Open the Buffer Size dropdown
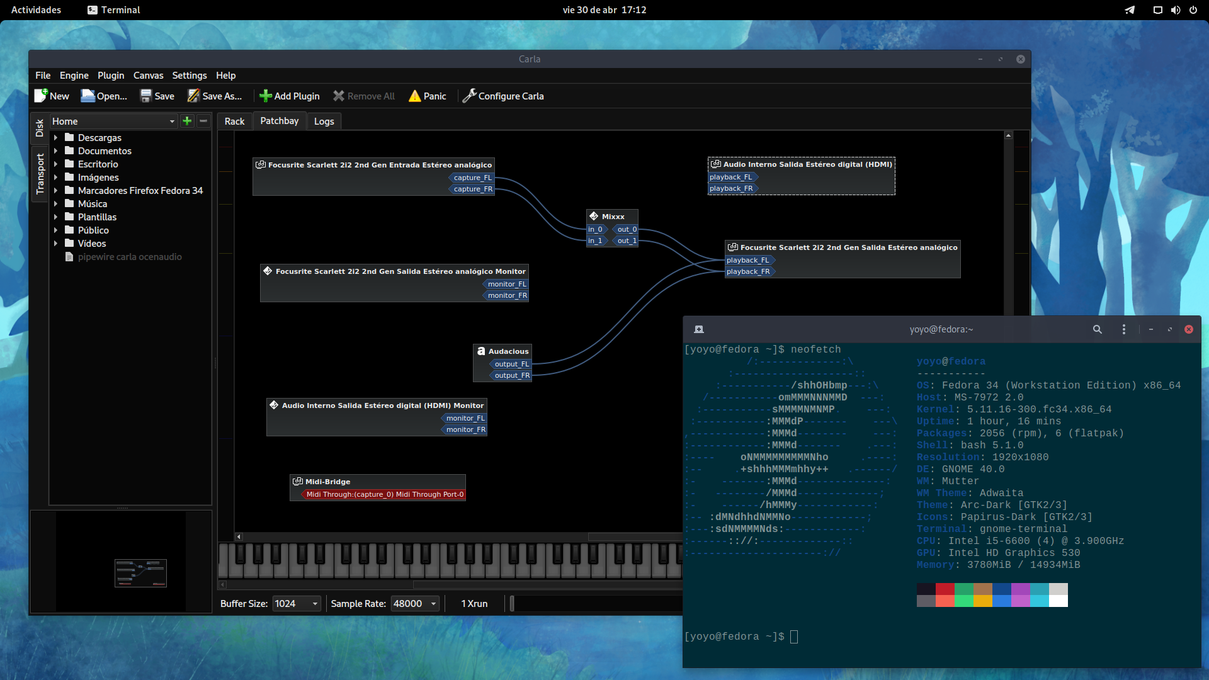Image resolution: width=1209 pixels, height=680 pixels. [297, 603]
